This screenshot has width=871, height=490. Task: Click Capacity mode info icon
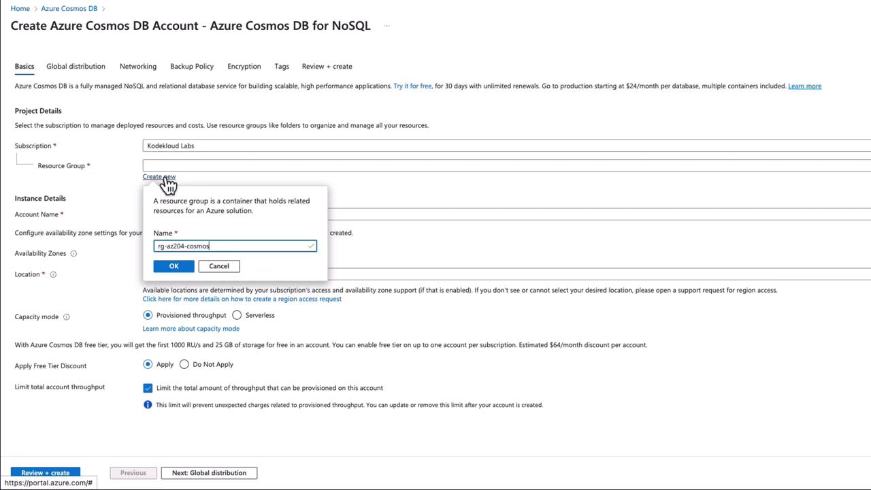pos(67,317)
